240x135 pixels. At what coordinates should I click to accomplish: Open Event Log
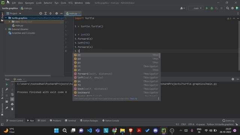(x=228, y=121)
